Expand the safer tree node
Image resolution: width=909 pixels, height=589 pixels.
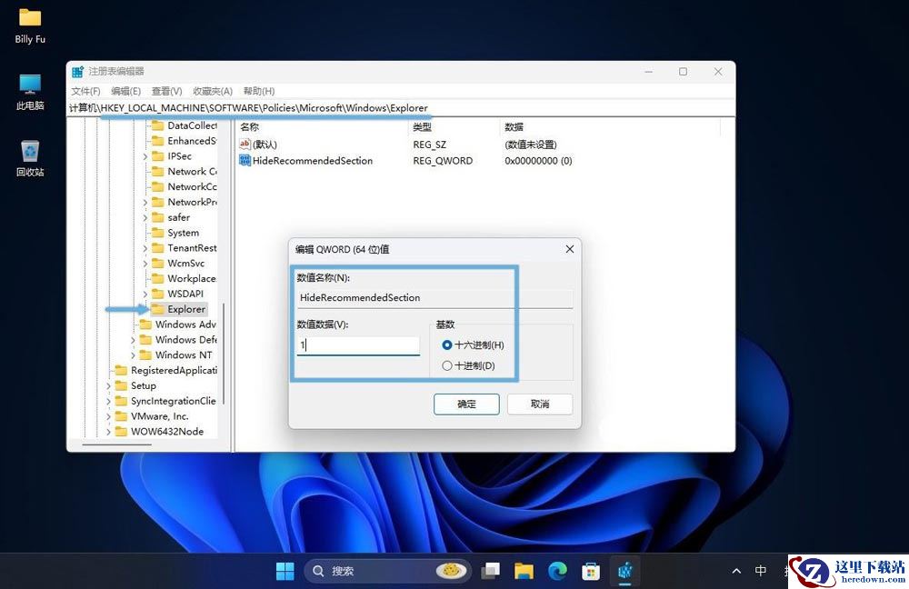(x=145, y=217)
